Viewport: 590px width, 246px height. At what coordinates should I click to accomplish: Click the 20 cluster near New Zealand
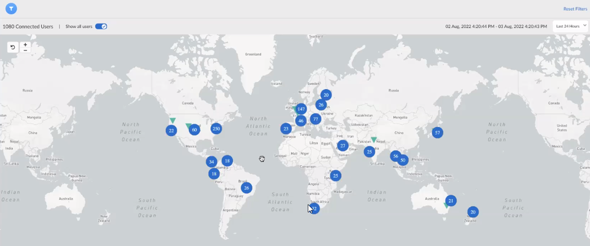(472, 212)
